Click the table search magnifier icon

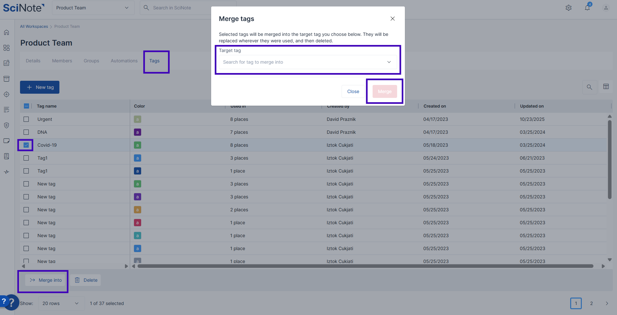[x=589, y=87]
